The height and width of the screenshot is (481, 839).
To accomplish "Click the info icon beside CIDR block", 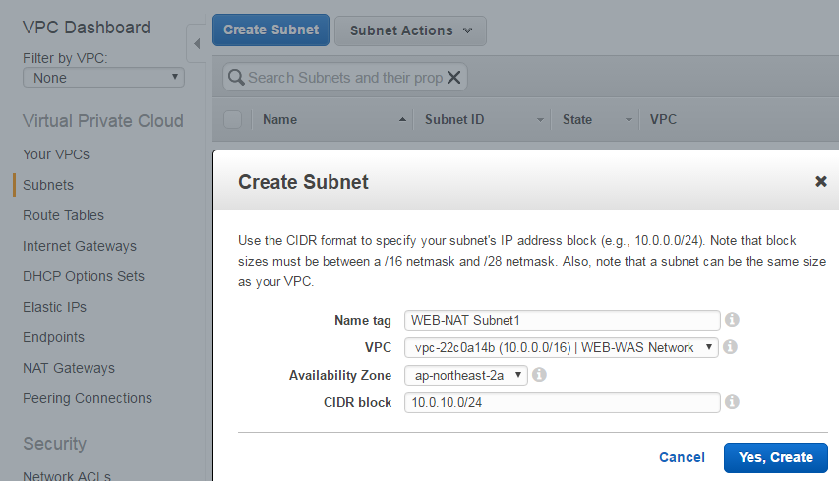I will point(732,401).
